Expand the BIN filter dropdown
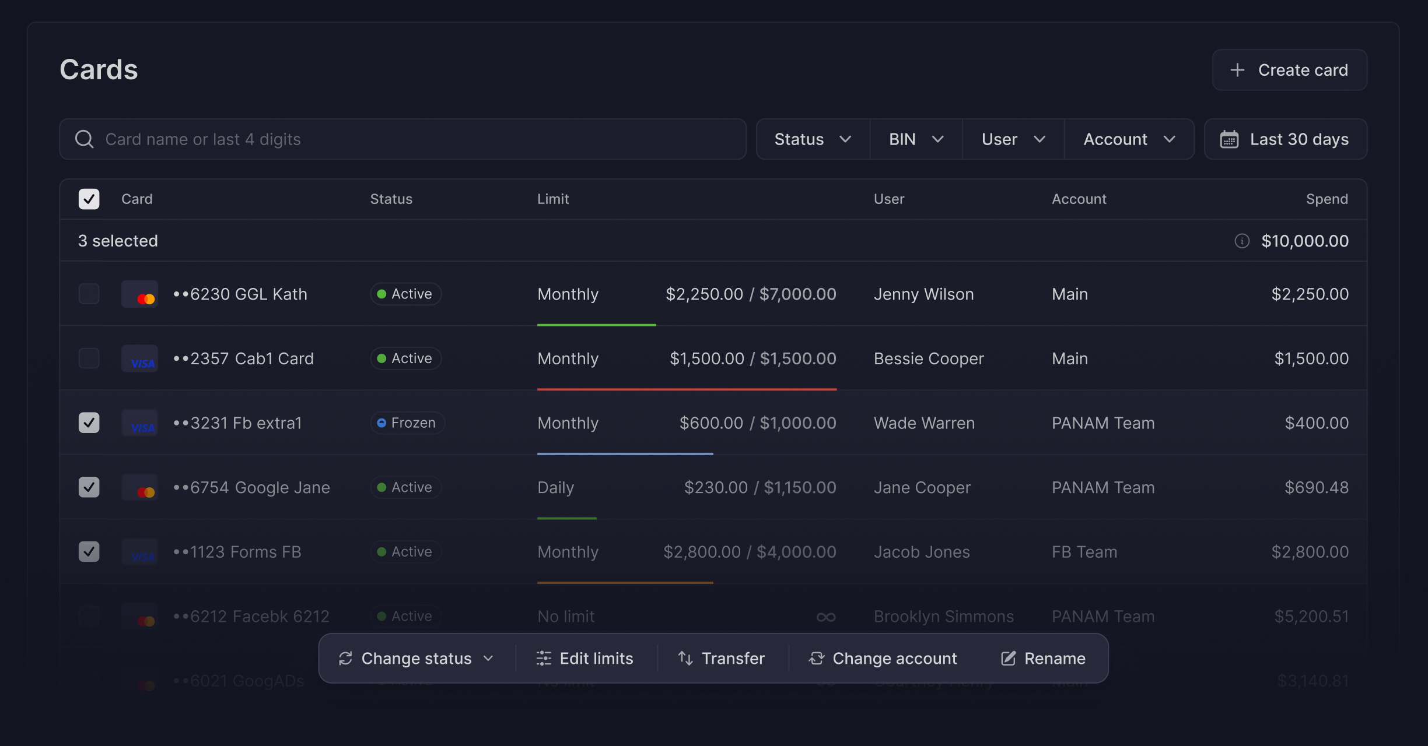 (916, 139)
